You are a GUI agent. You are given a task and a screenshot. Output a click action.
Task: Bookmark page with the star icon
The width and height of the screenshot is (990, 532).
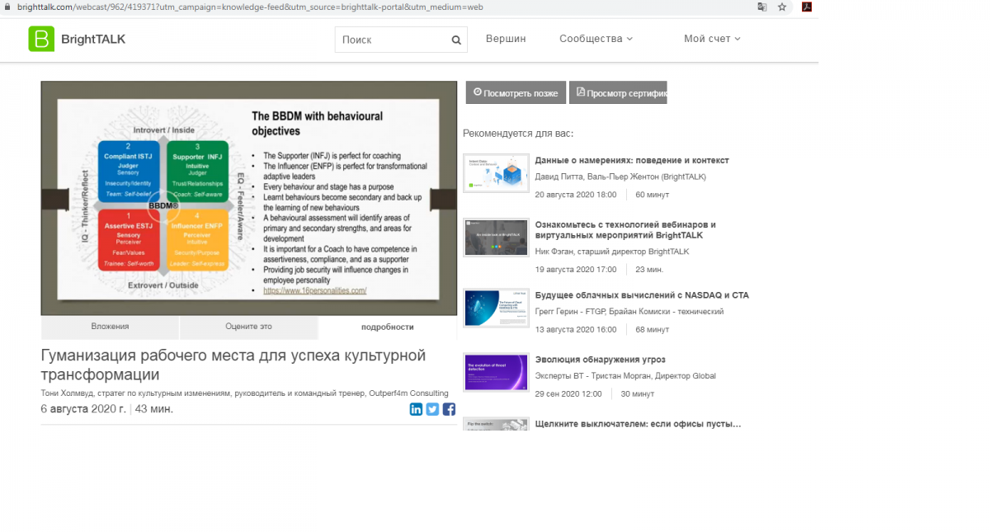(782, 7)
